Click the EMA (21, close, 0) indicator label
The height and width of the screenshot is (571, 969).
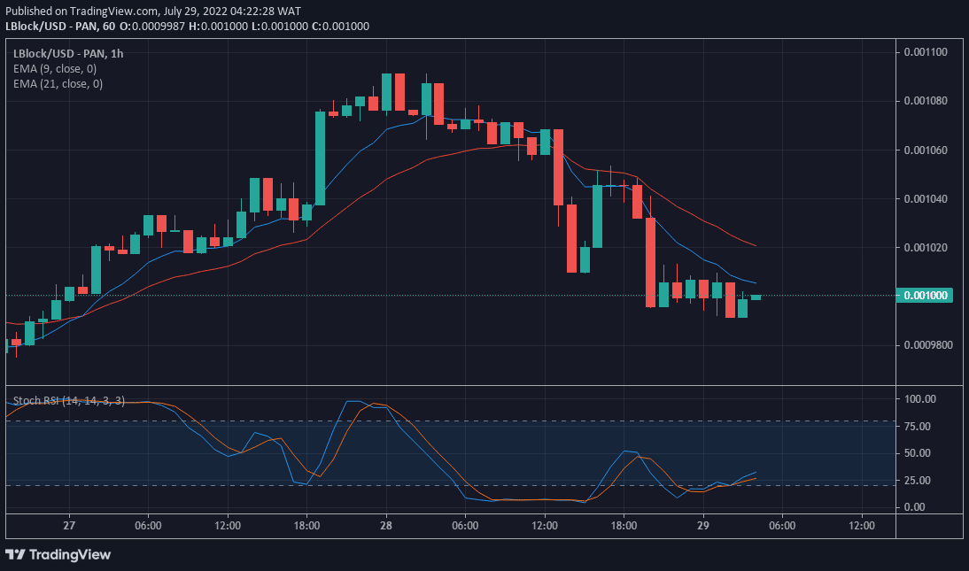58,83
